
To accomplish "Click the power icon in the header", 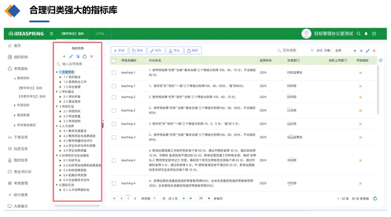I will coord(374,33).
